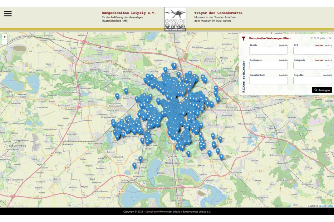Screen dimensions: 334x222
Task: Click the STASI logo in header
Action: click(x=175, y=19)
